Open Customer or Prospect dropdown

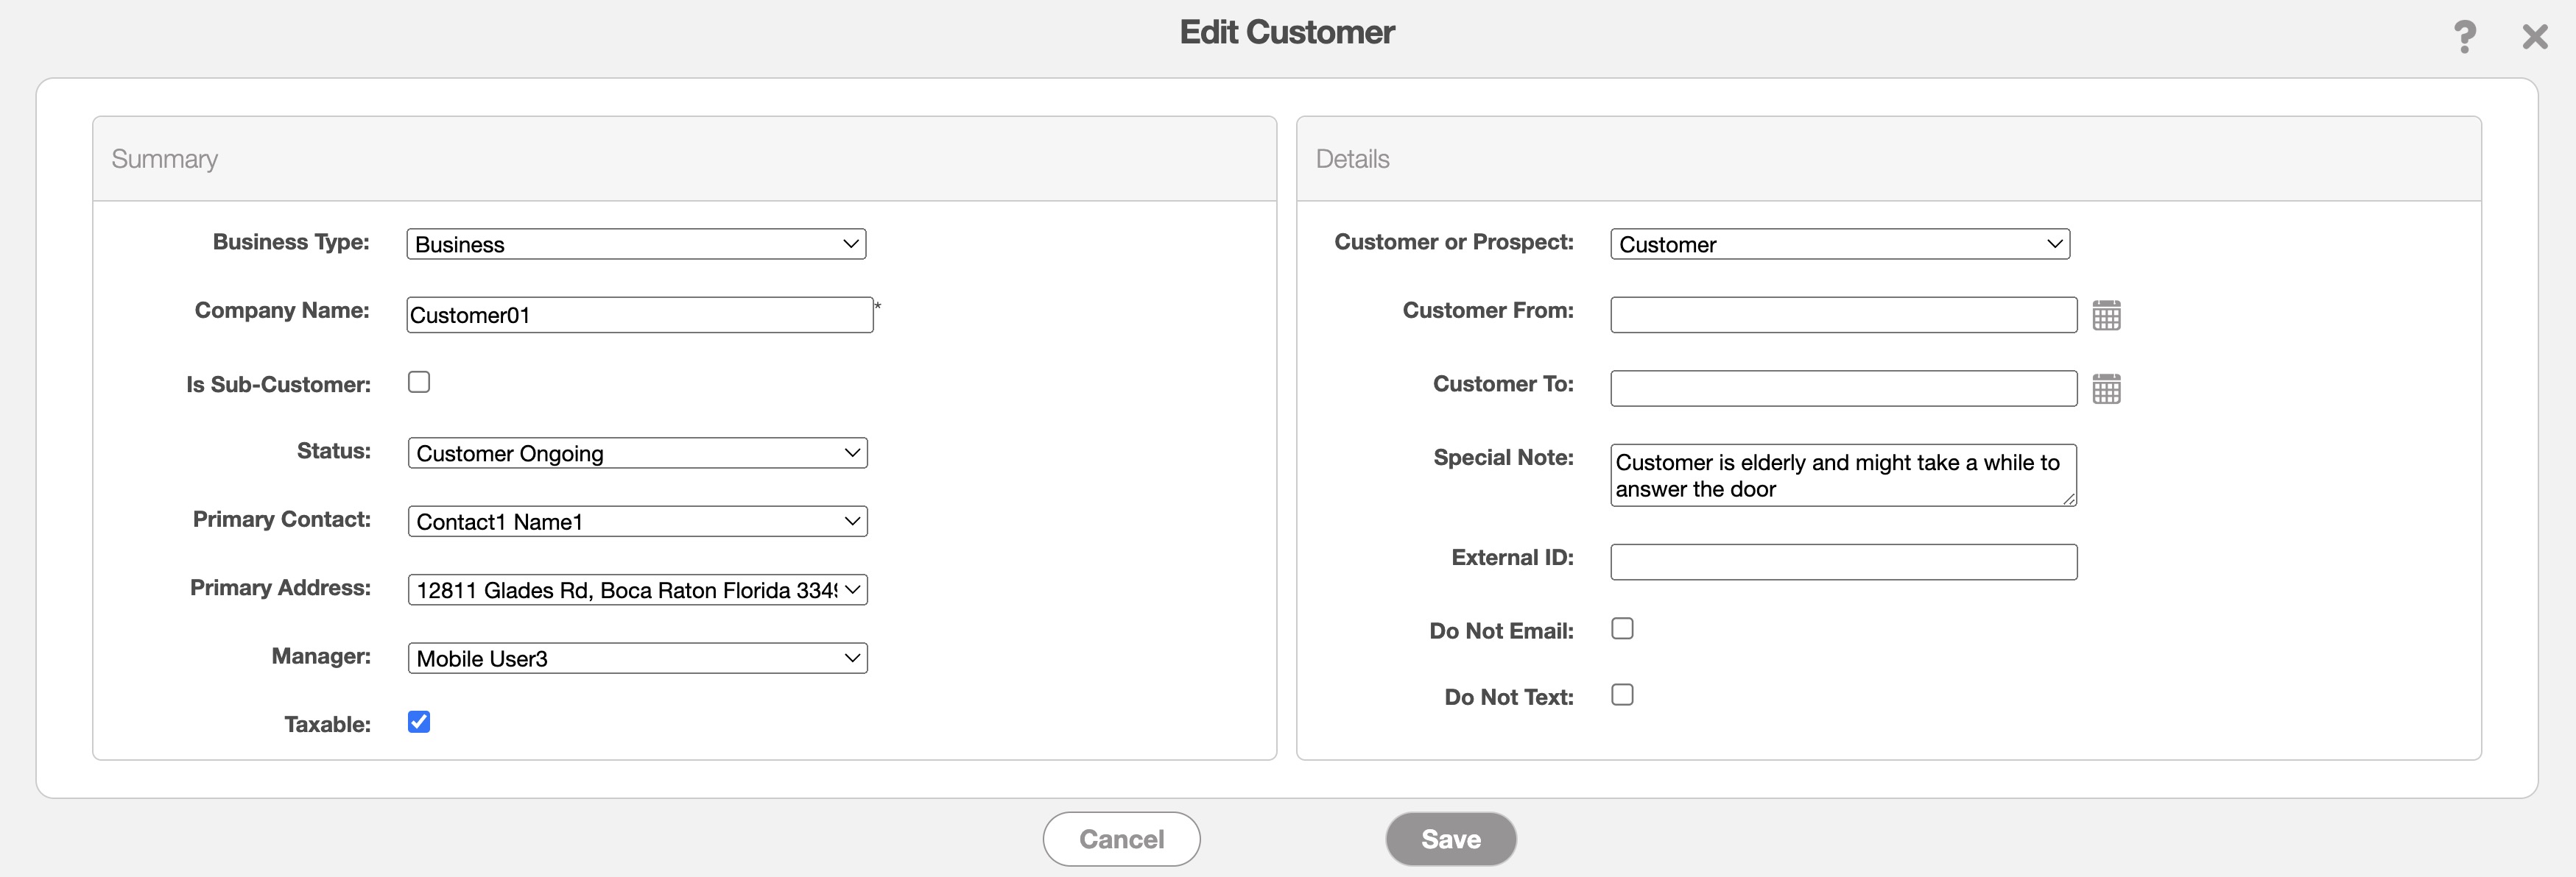pyautogui.click(x=1839, y=245)
